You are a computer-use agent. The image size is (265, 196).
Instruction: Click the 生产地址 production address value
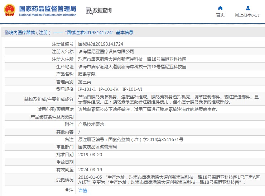pyautogui.click(x=132, y=66)
